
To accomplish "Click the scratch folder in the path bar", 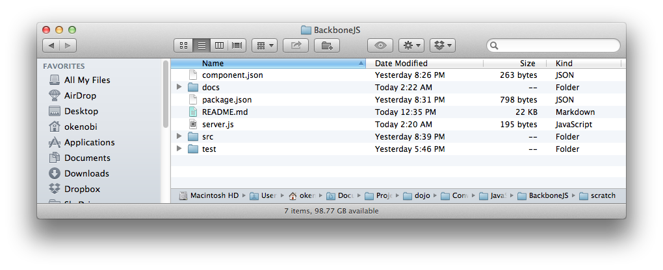I will (x=597, y=195).
